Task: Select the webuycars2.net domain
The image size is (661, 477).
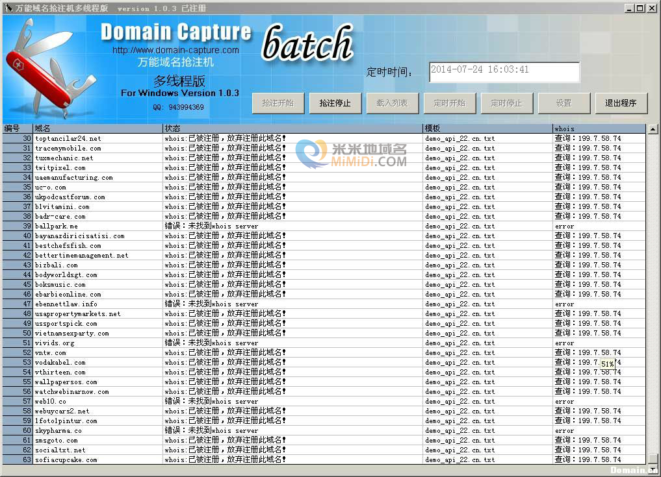Action: 62,411
